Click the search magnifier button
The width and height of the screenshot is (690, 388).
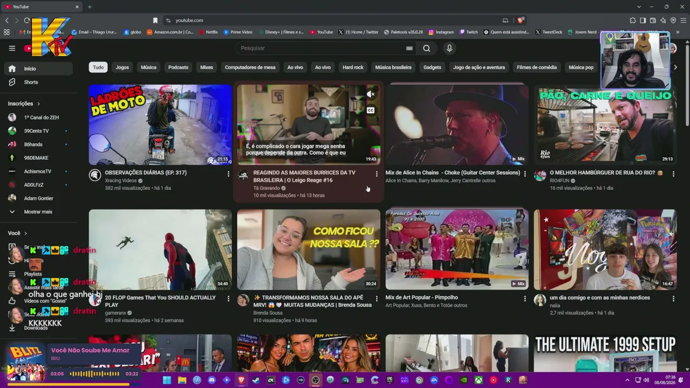point(426,48)
